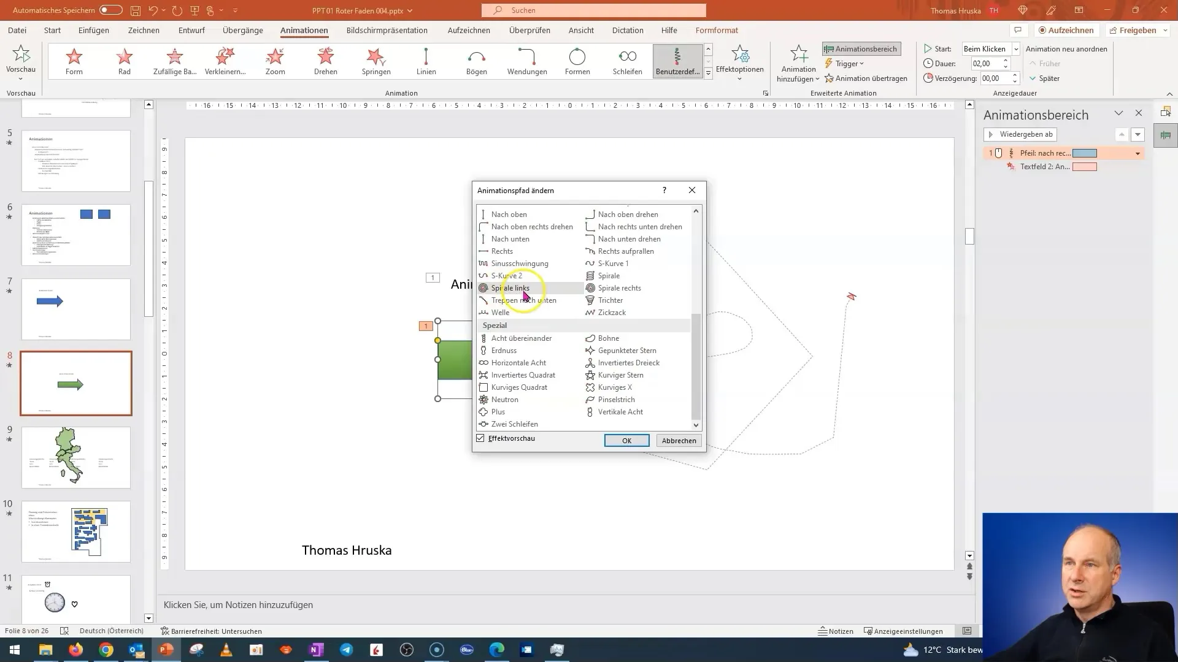This screenshot has height=662, width=1178.
Task: Select the Form animation effect
Action: pyautogui.click(x=74, y=61)
